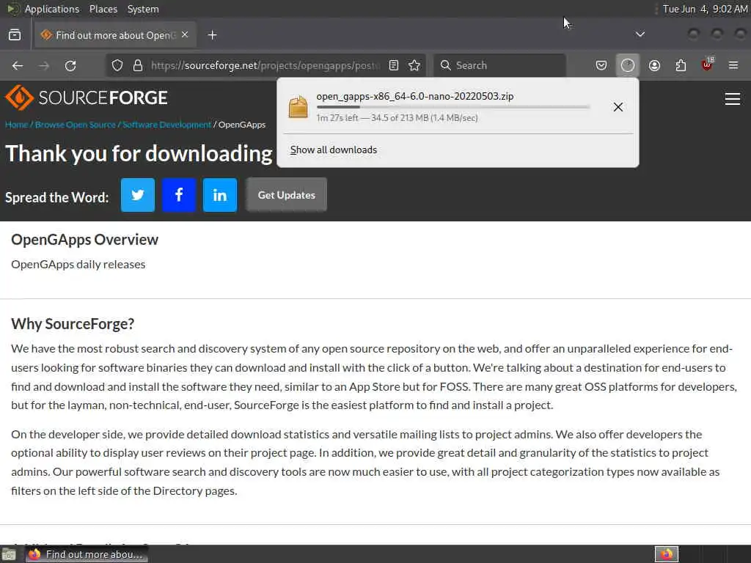Open Save to Pocket button

601,65
